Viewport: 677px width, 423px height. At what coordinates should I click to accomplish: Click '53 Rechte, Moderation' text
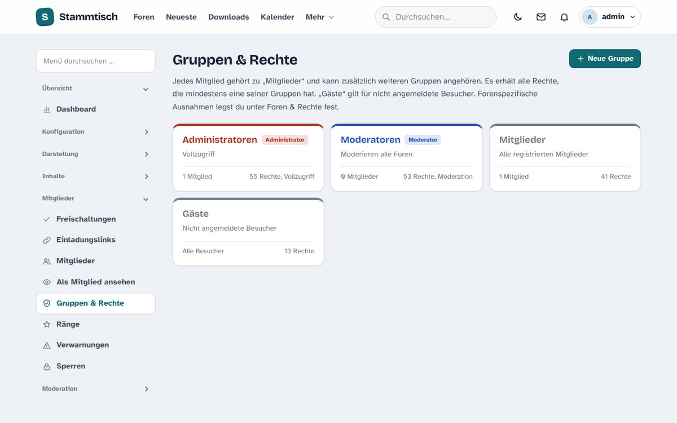click(x=438, y=177)
